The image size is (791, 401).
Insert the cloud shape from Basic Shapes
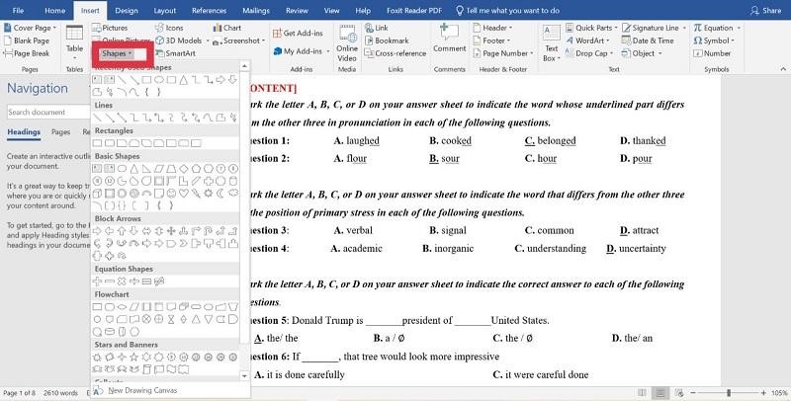coord(233,194)
